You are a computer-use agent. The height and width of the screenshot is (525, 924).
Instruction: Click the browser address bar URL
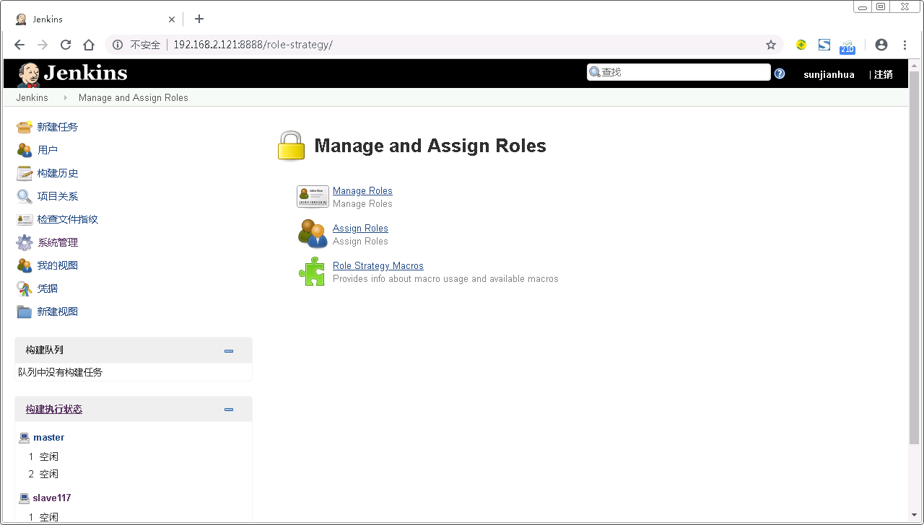coord(253,45)
